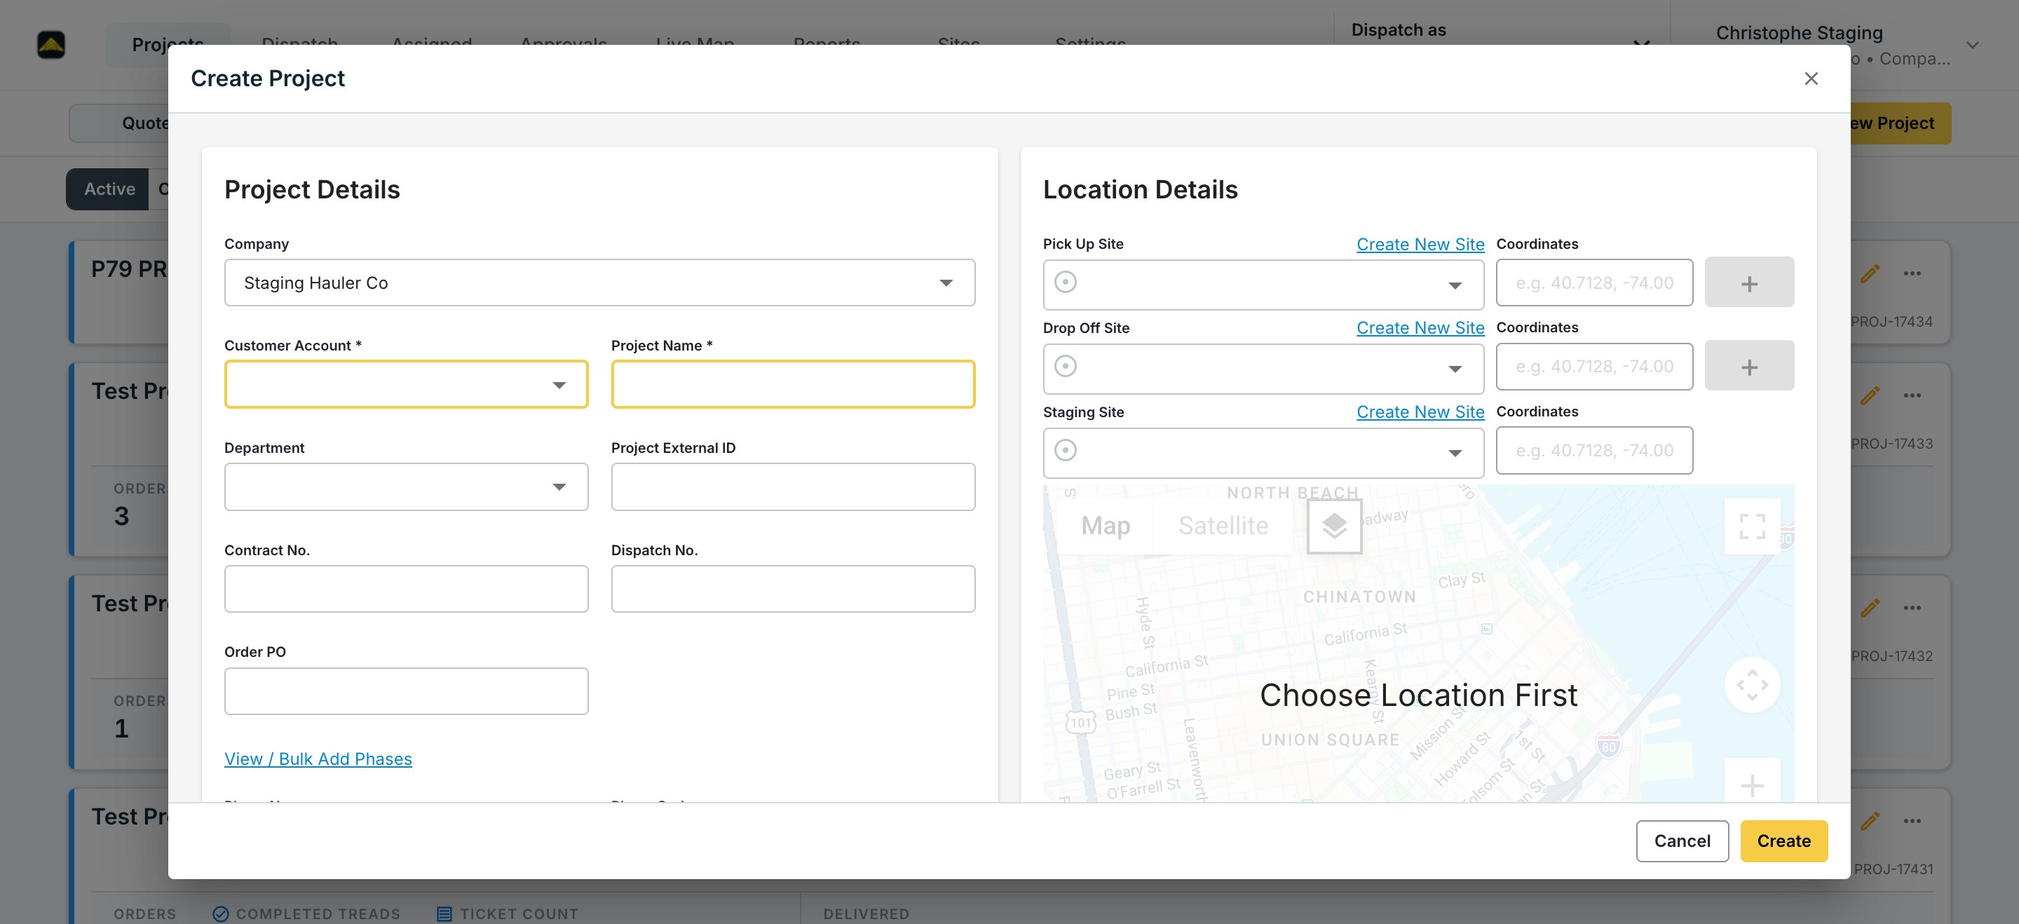Screen dimensions: 2019x924
Task: Toggle map fullscreen view
Action: click(1752, 526)
